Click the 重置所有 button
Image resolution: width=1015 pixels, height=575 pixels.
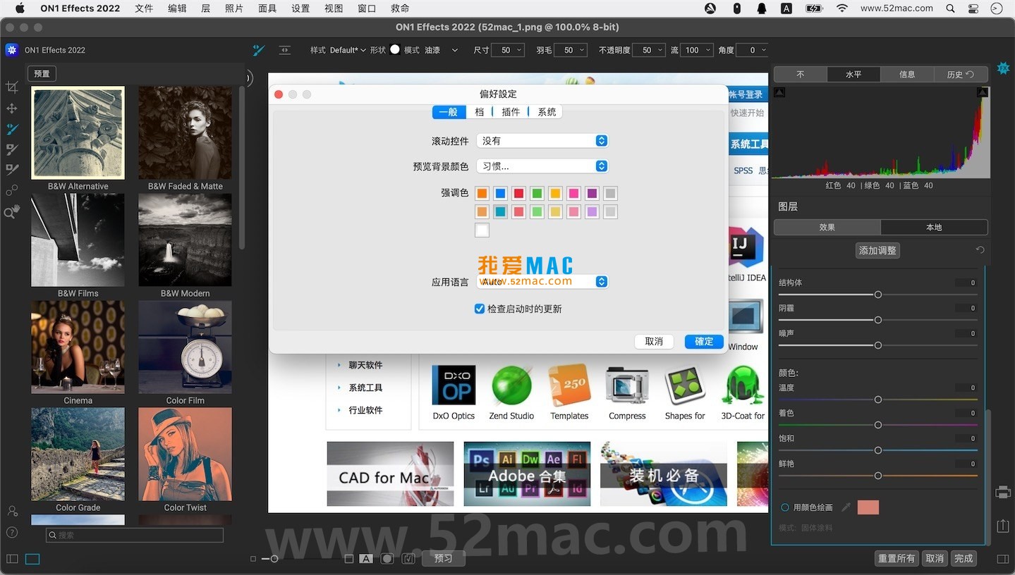(896, 558)
